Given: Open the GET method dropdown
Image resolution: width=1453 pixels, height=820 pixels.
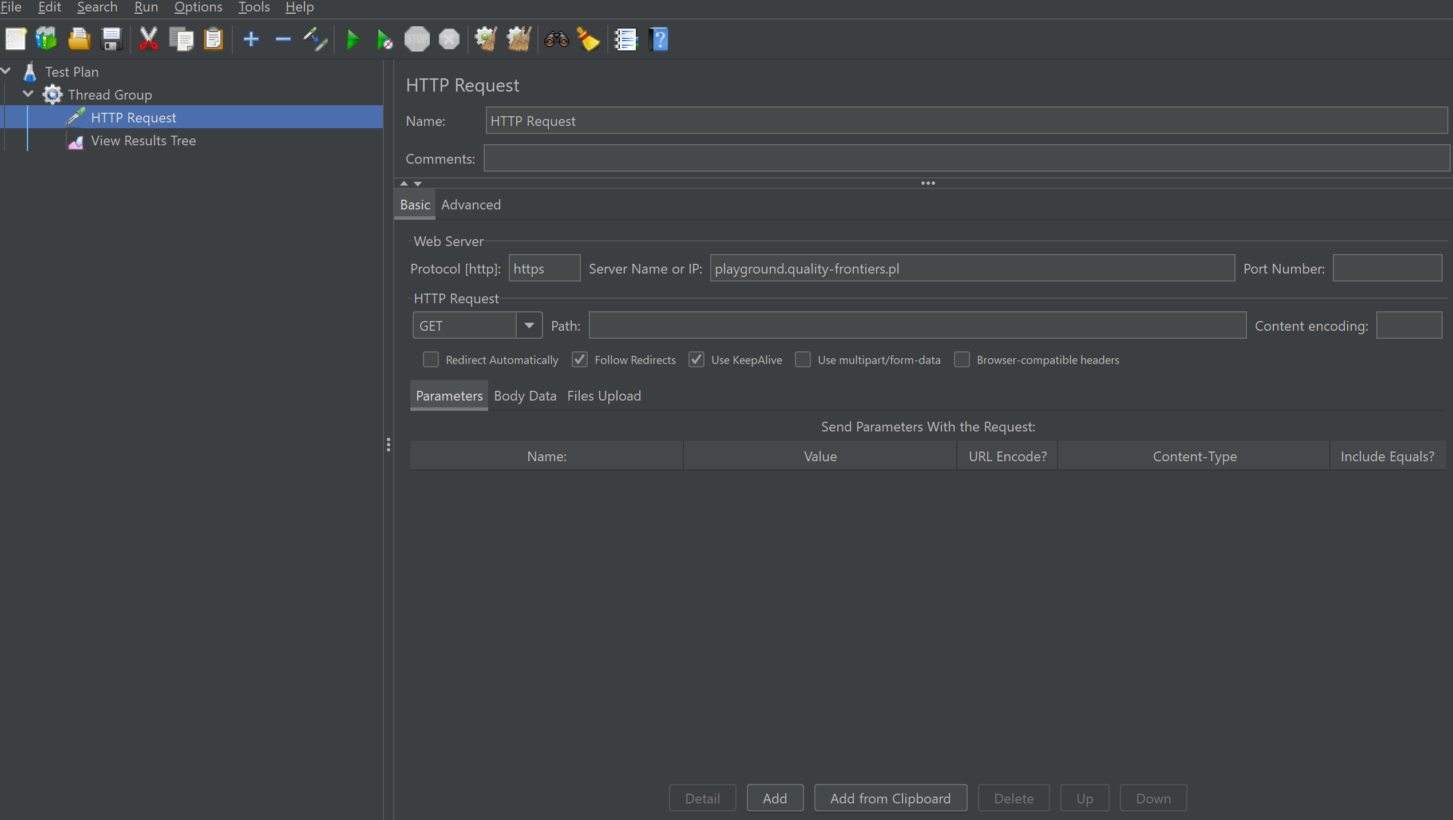Looking at the screenshot, I should tap(529, 326).
